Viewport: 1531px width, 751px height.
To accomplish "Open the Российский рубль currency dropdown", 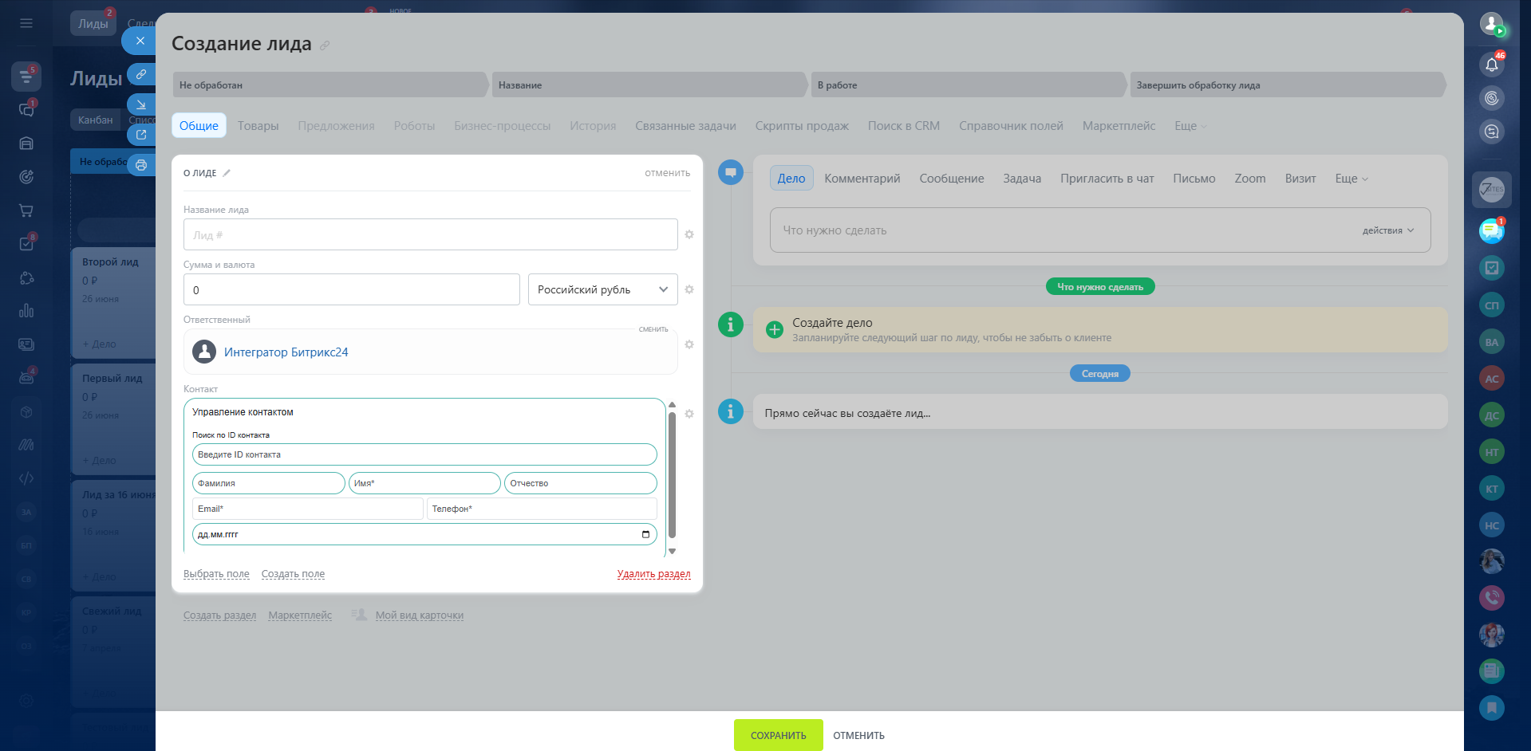I will coord(602,289).
